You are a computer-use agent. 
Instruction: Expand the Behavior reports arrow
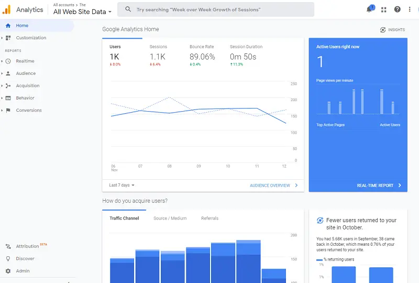(x=2, y=98)
